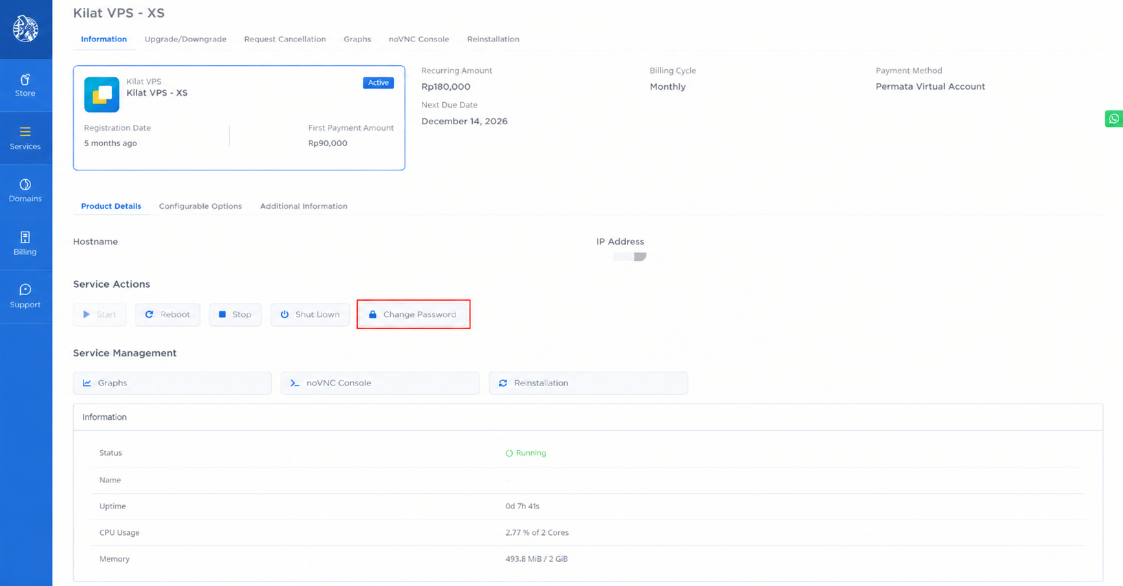Select the Configurable Options tab
1123x586 pixels.
pos(201,206)
